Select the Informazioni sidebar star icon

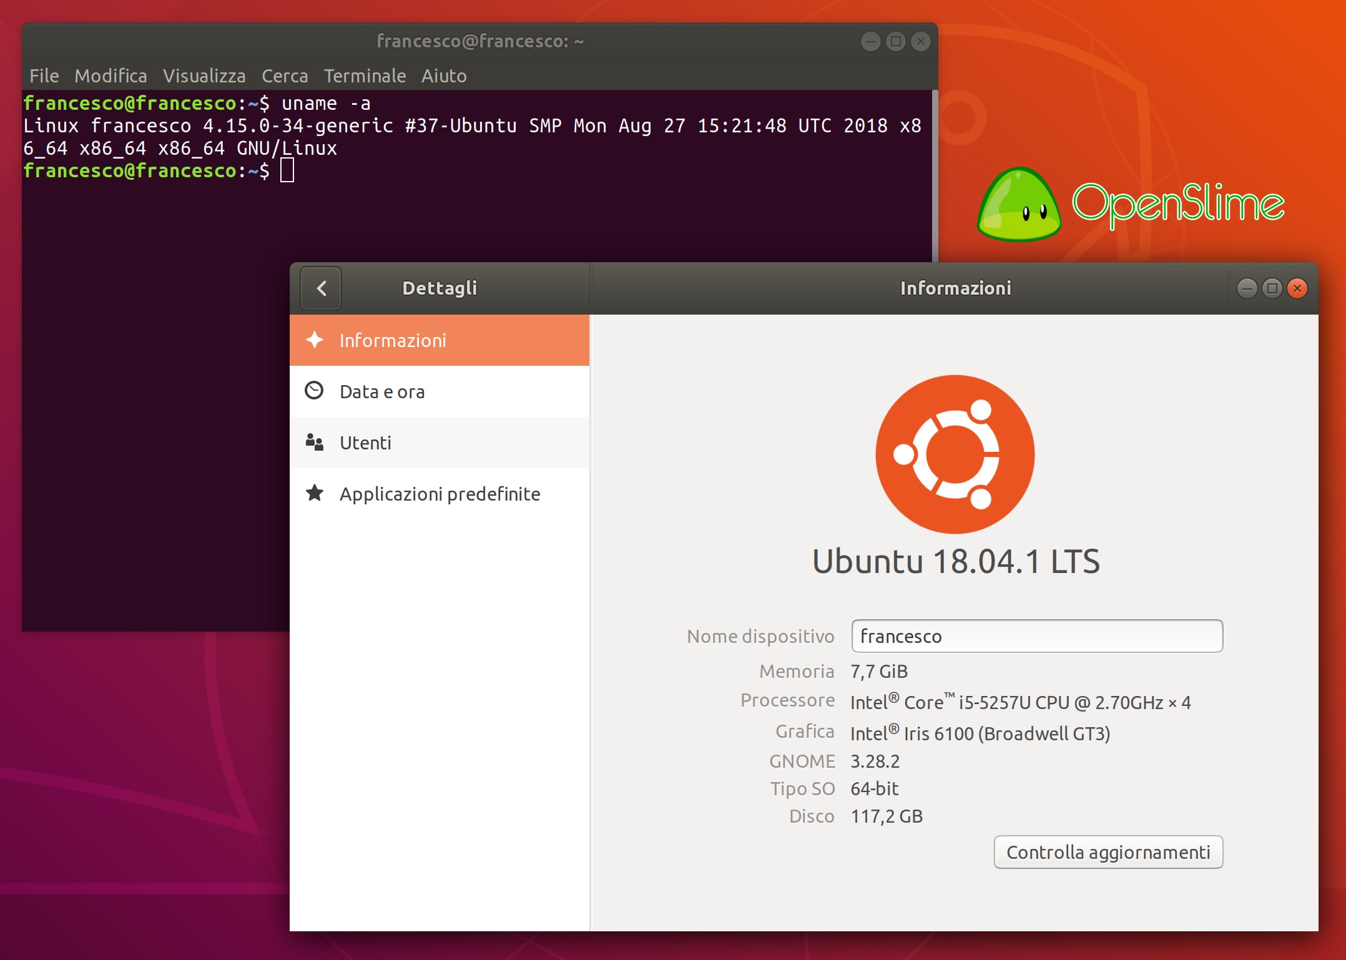(315, 340)
